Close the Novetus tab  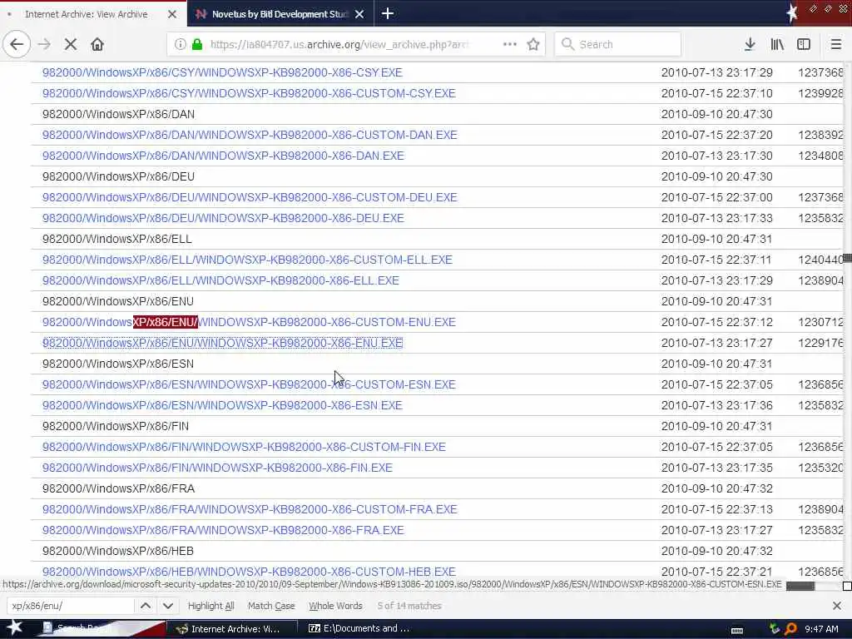point(359,14)
